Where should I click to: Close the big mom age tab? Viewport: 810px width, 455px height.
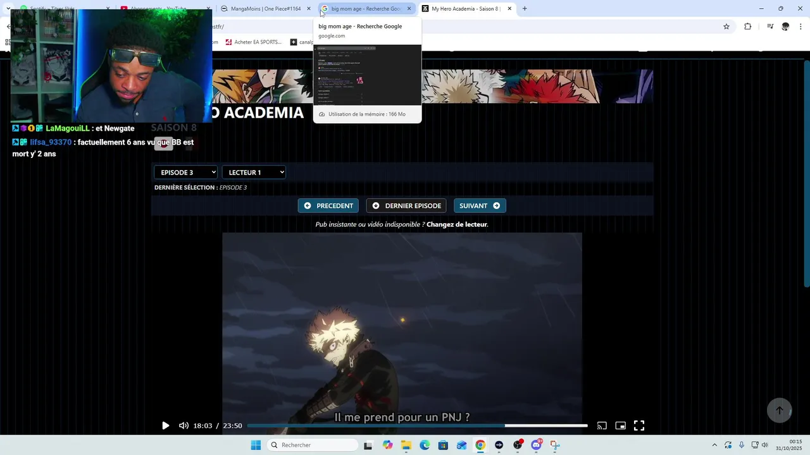[x=409, y=9]
